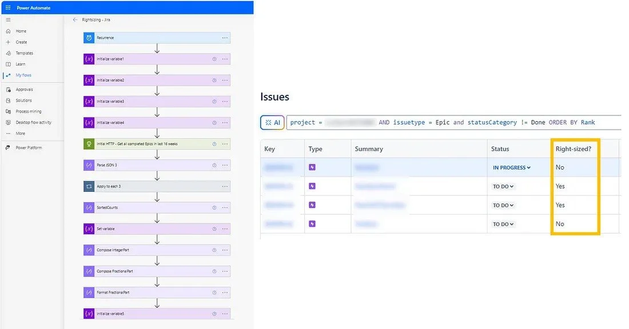Open the Recurrence step ellipsis menu
The height and width of the screenshot is (329, 629).
coord(225,38)
